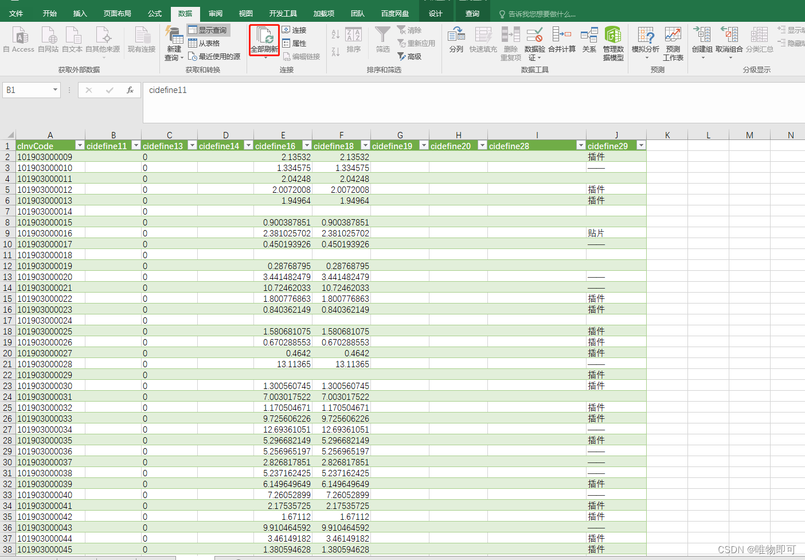Click the insert function fx button
Screen dimensions: 805x560
coord(130,90)
